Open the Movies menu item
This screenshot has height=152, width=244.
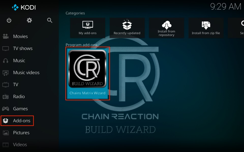click(20, 36)
